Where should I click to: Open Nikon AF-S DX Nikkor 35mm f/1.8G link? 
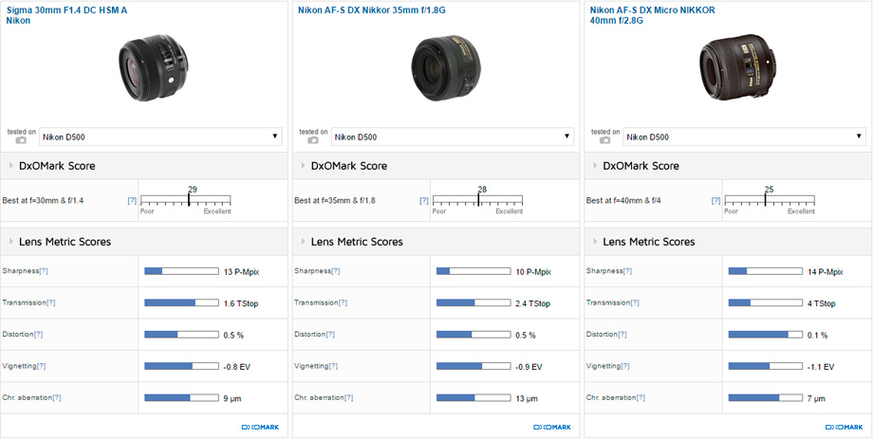tap(372, 10)
